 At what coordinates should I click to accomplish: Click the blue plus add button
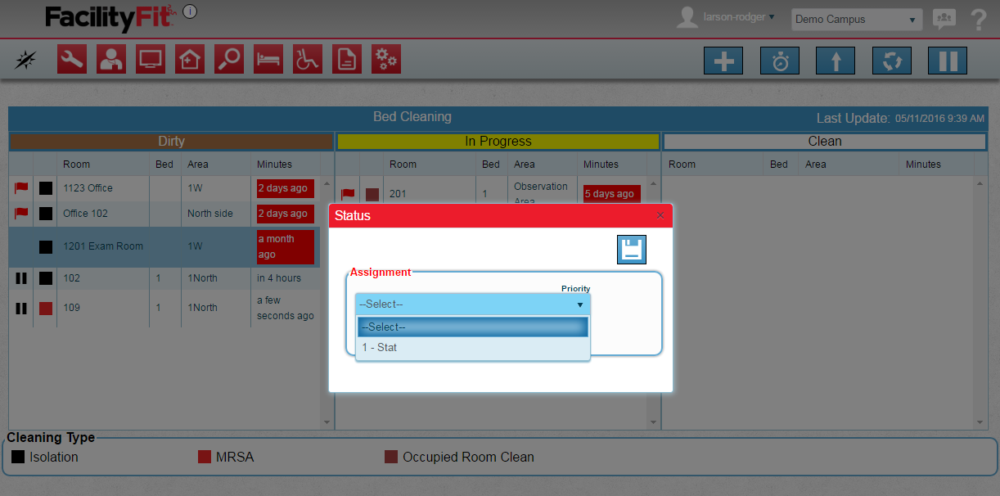click(x=723, y=61)
